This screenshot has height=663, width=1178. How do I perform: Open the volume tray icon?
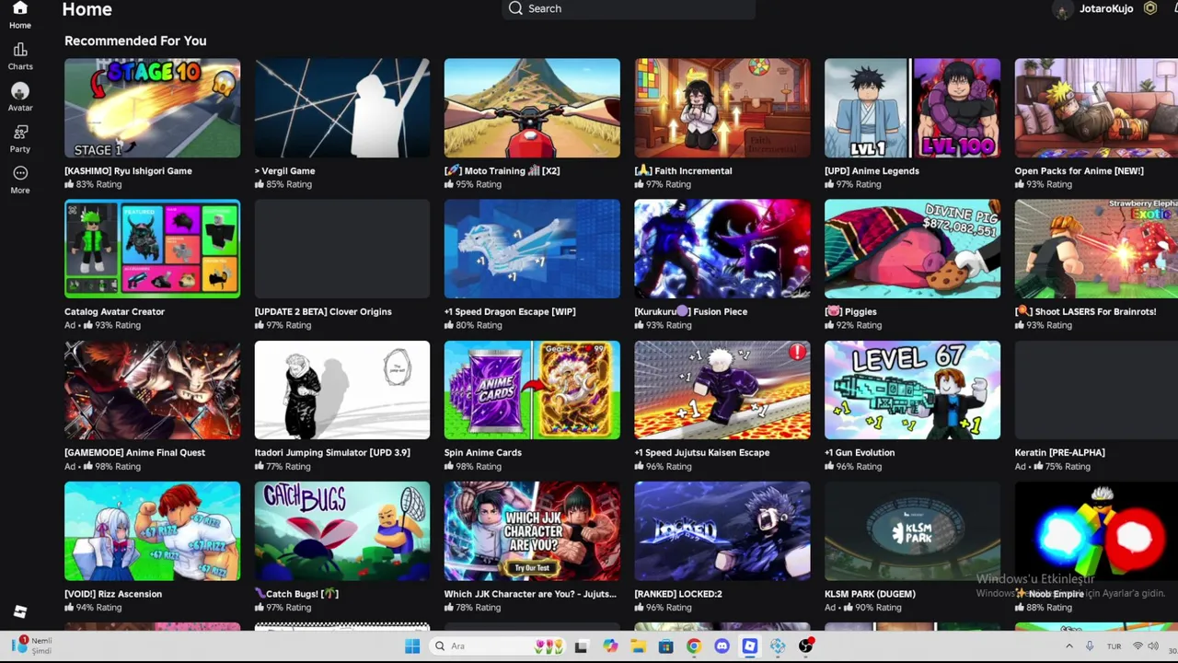[1153, 646]
